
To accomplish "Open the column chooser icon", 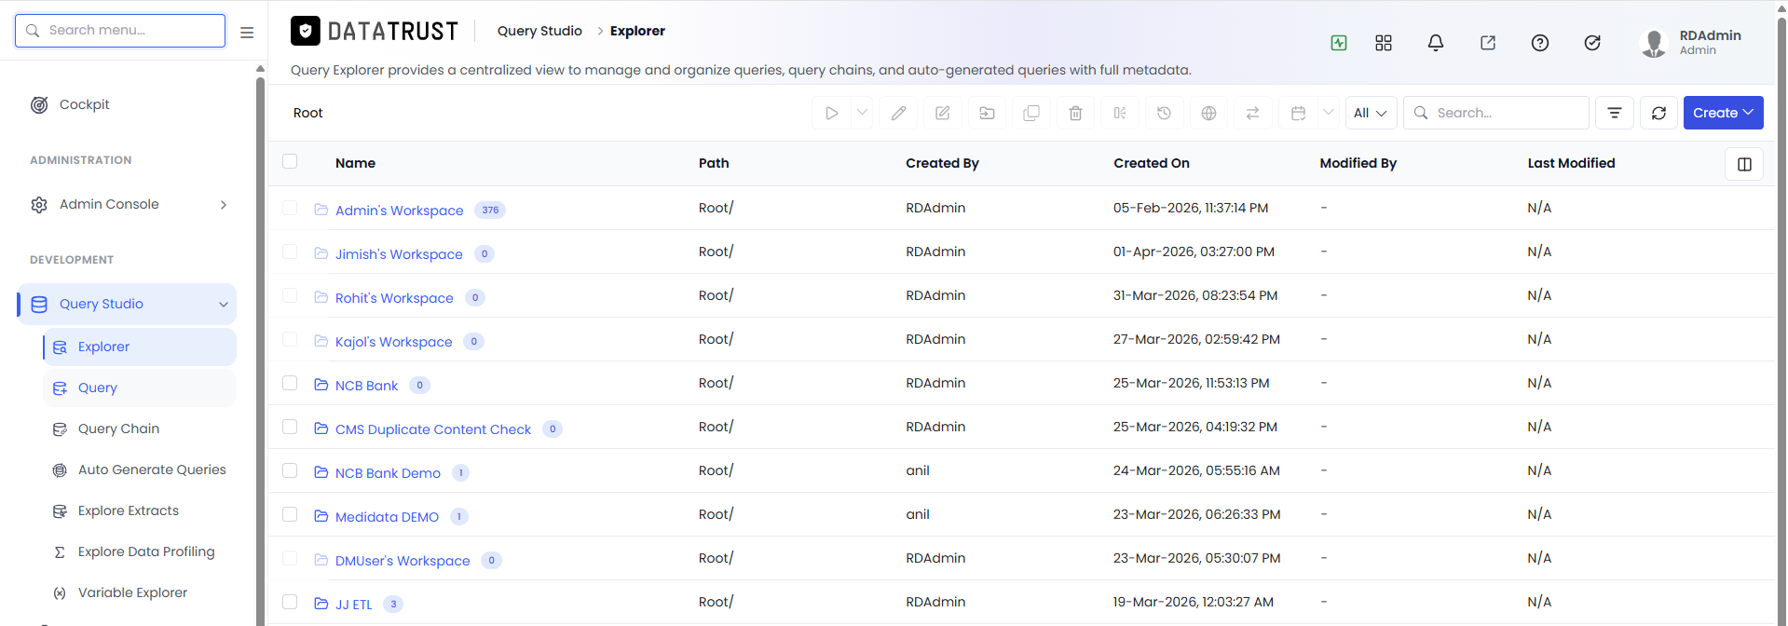I will (x=1744, y=164).
